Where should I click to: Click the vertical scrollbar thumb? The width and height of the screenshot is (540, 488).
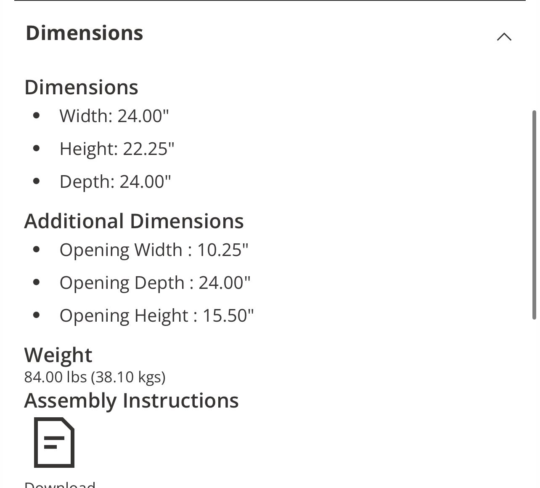click(534, 215)
